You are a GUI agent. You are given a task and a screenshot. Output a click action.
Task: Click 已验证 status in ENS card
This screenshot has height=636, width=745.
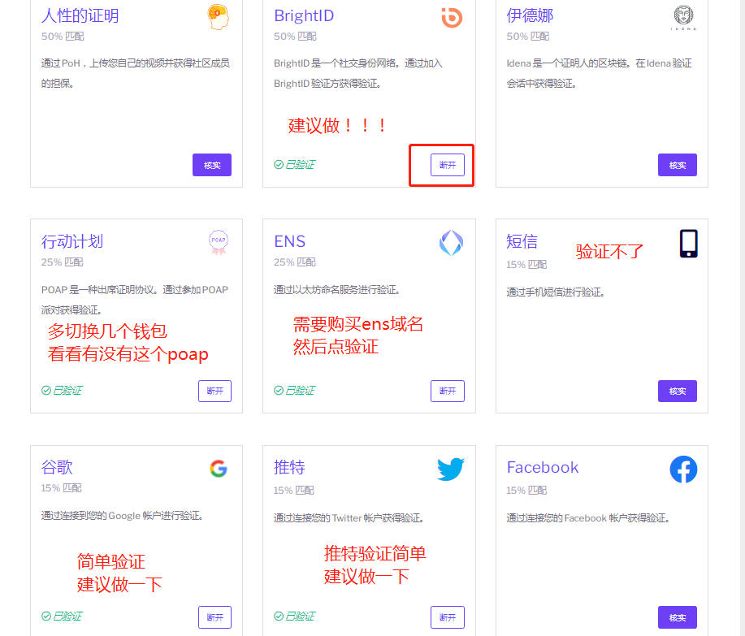[x=300, y=391]
